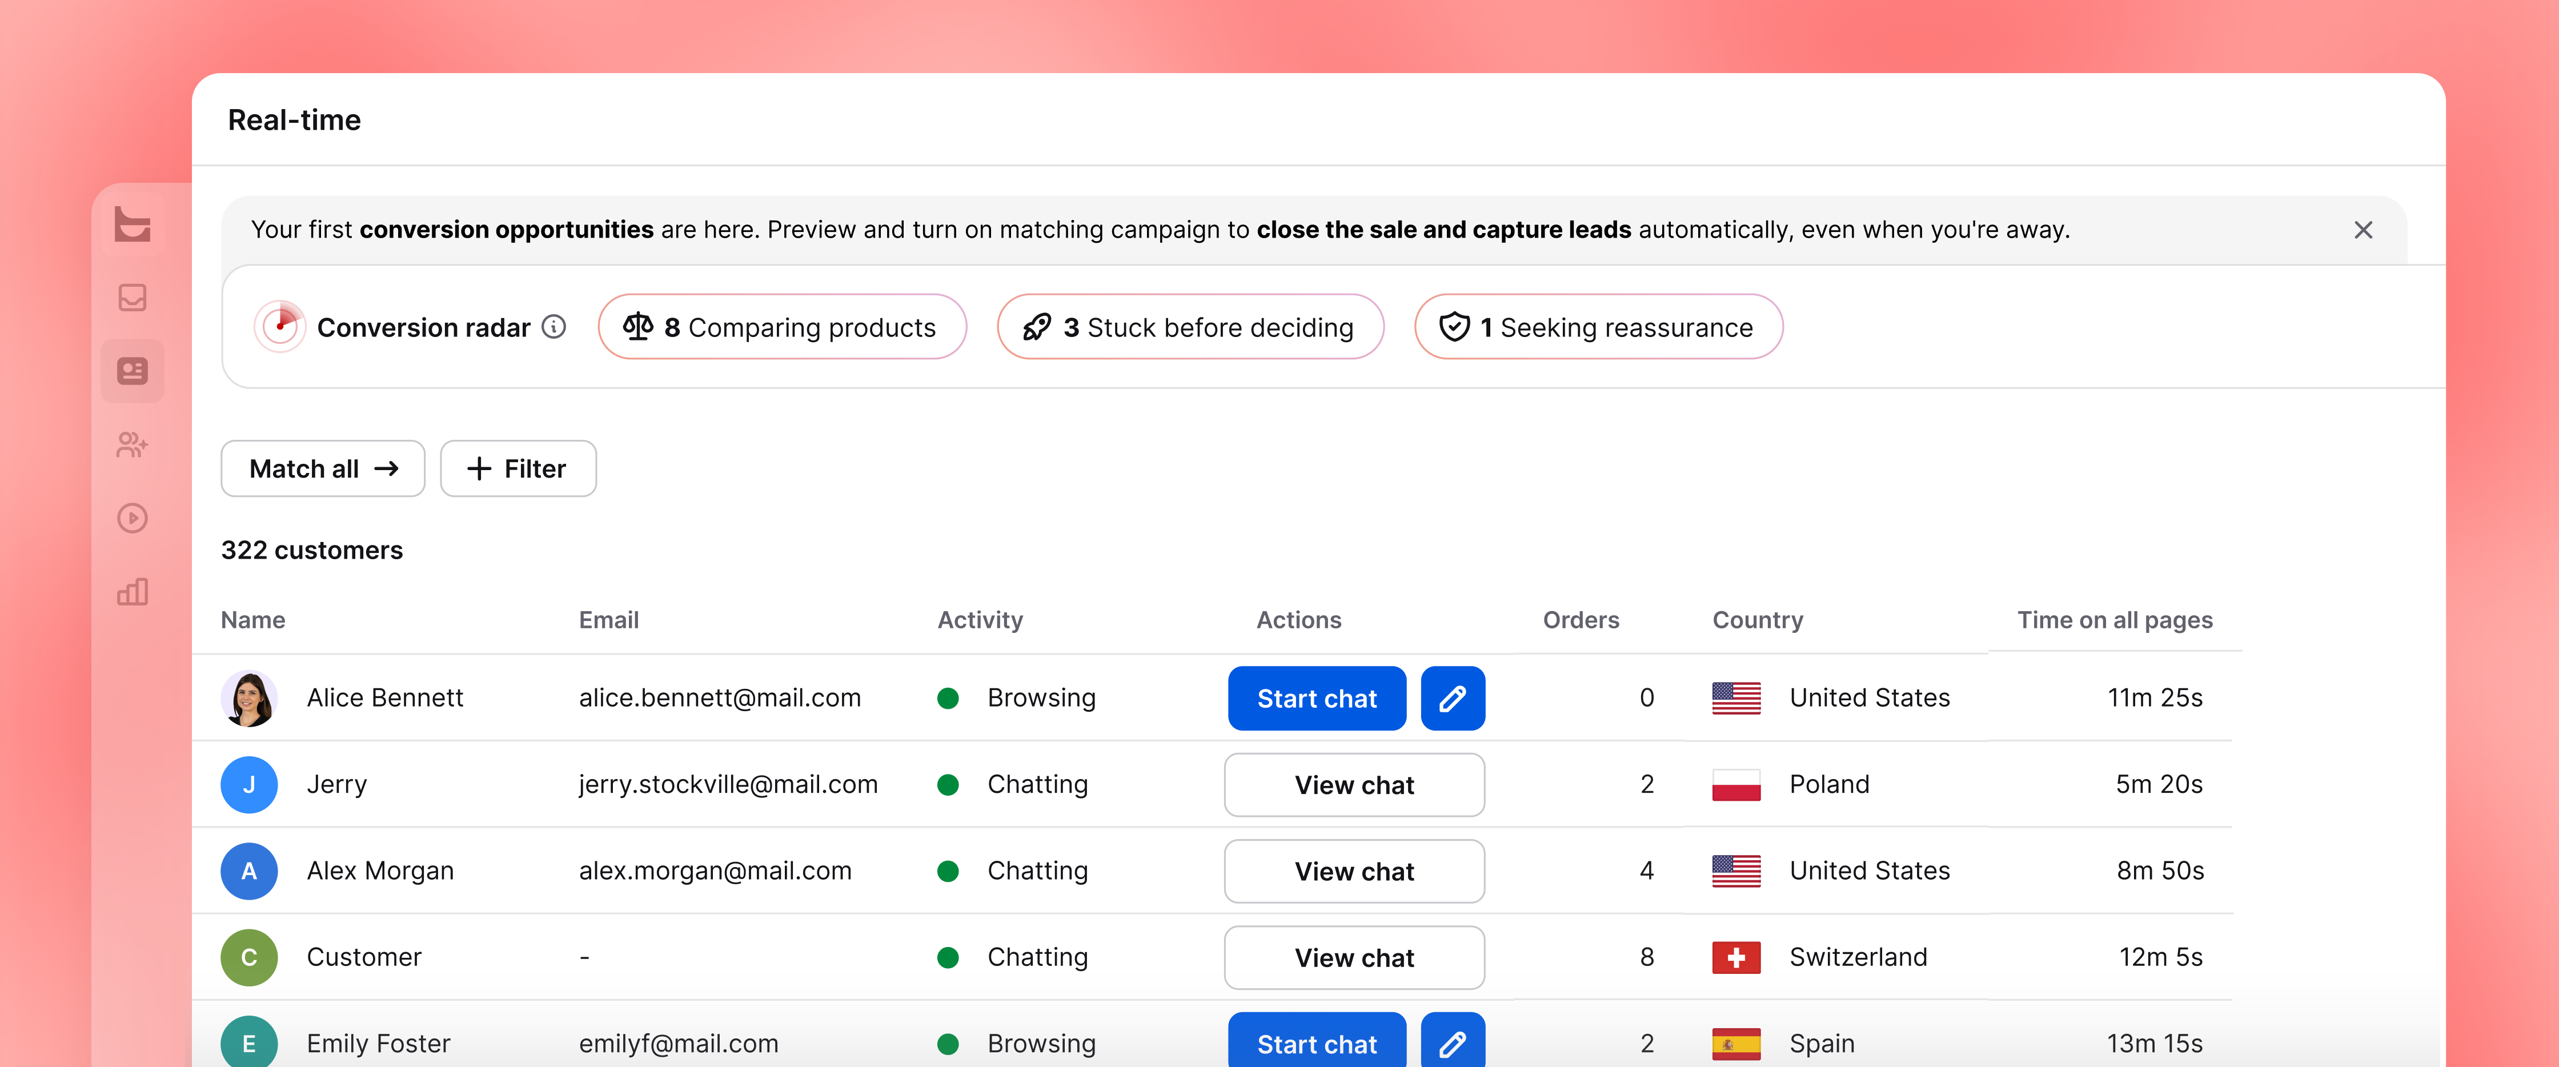View chat with Jerry
The width and height of the screenshot is (2559, 1067).
coord(1354,785)
